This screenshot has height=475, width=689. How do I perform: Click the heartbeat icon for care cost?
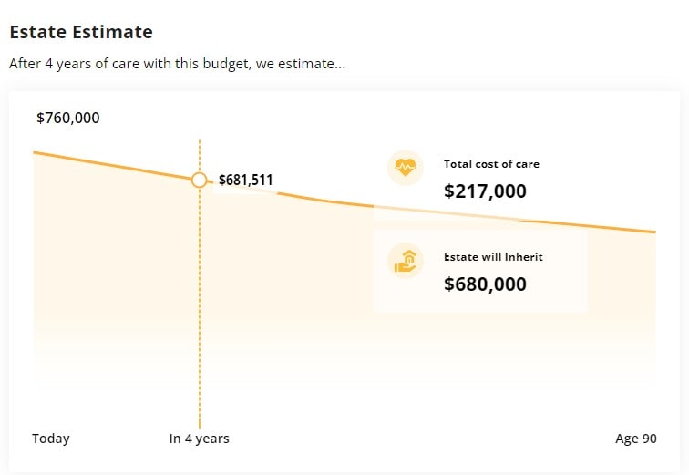[x=405, y=168]
